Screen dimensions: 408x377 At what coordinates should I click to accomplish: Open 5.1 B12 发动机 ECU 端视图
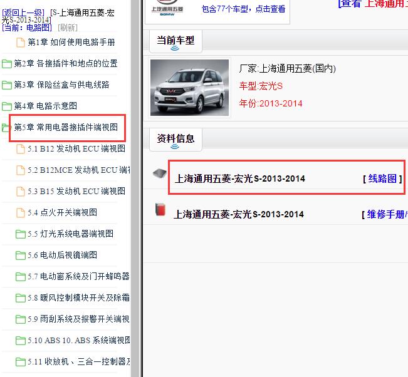coord(76,148)
